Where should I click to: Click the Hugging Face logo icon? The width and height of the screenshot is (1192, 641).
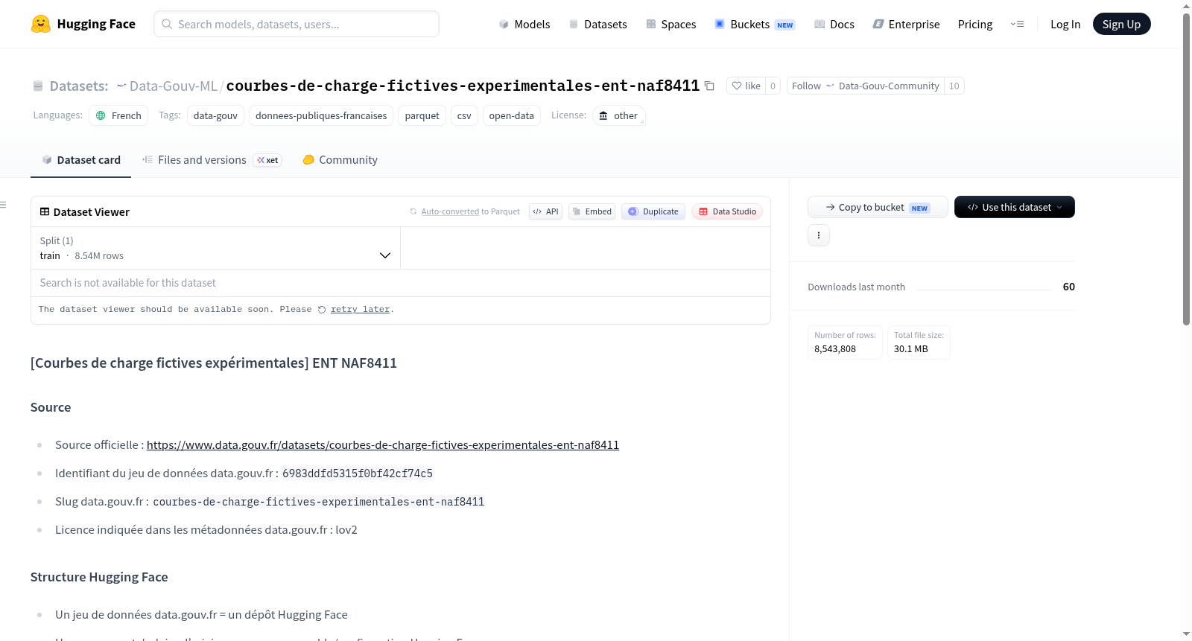[x=41, y=24]
